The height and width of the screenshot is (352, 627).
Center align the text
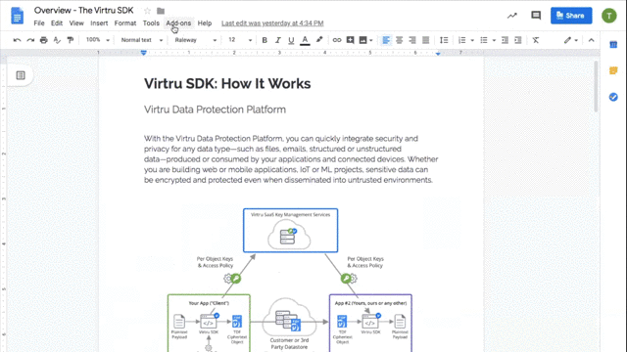tap(399, 40)
